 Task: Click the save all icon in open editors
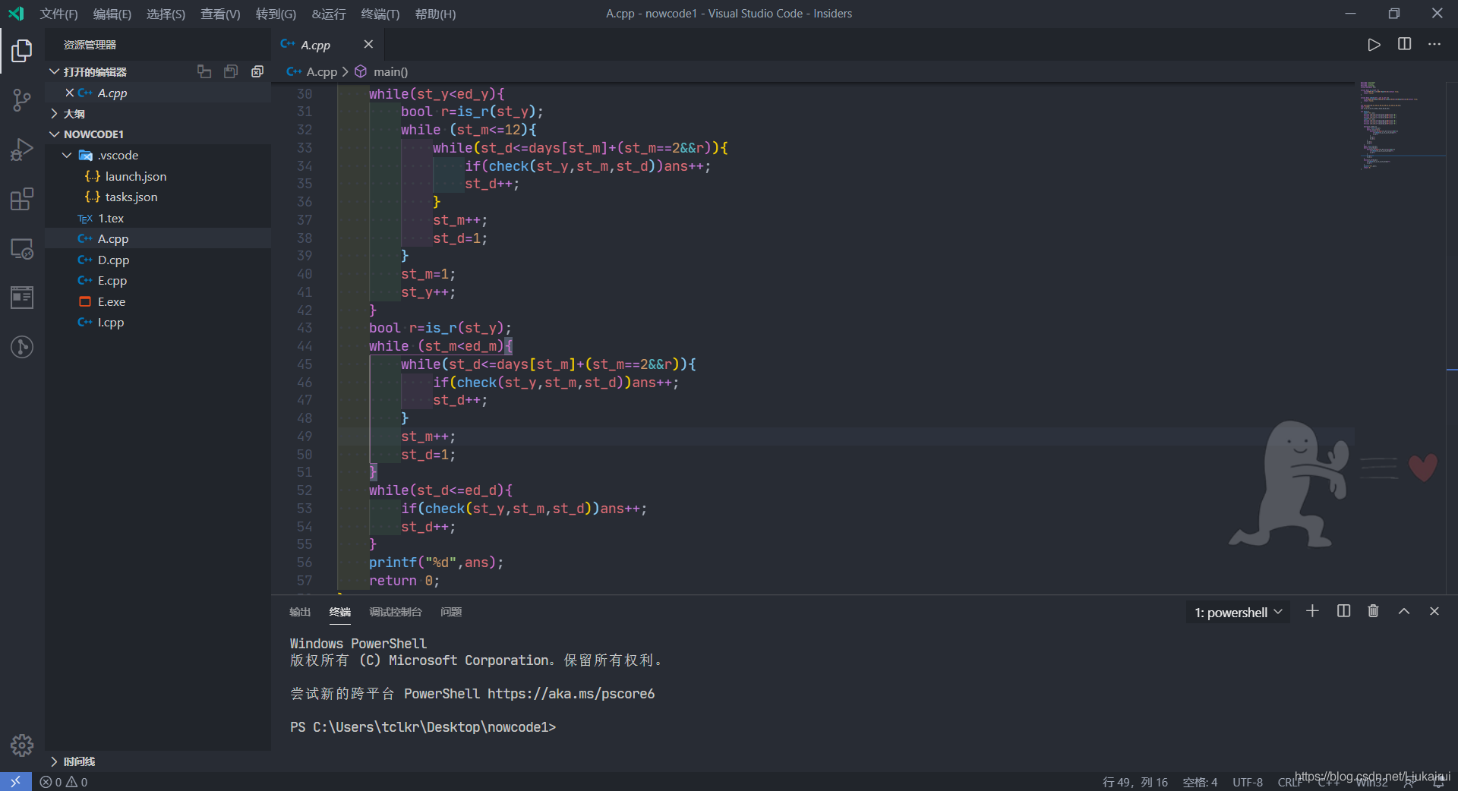coord(231,71)
